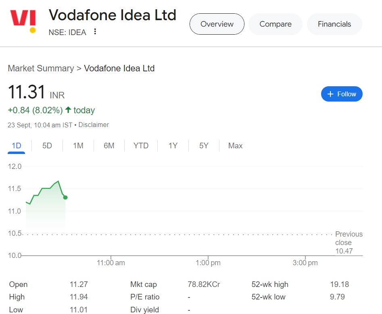Click the Vodafone Idea Vi logo
The width and height of the screenshot is (382, 314).
point(23,21)
